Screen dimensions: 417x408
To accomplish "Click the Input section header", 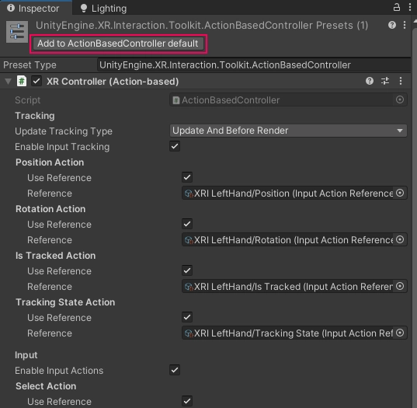I will 26,355.
